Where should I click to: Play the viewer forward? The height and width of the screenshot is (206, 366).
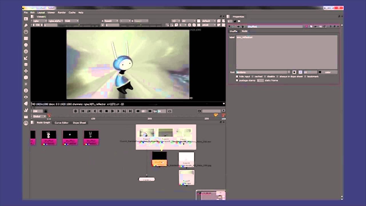click(118, 111)
